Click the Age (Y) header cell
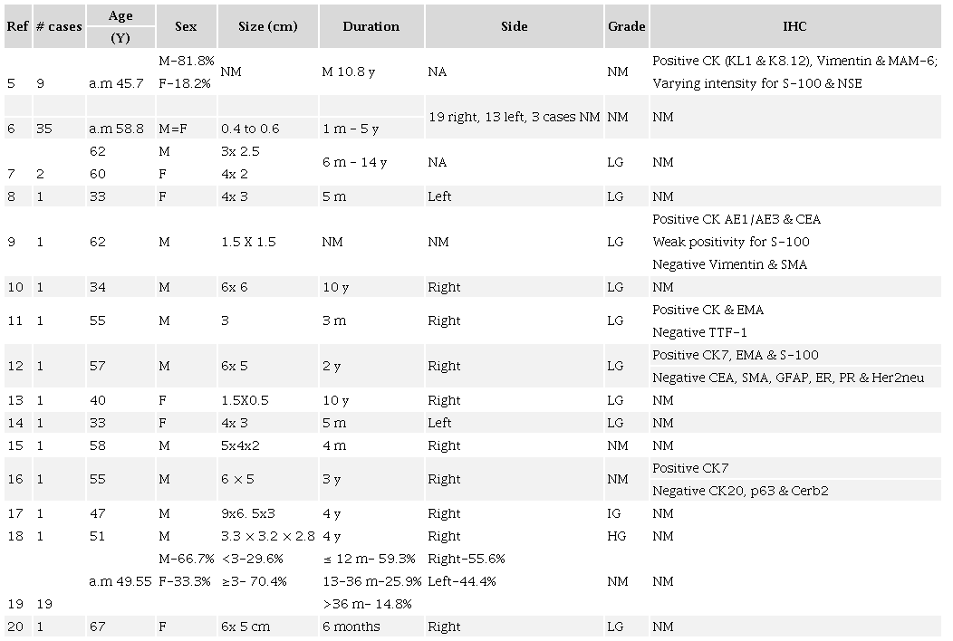The image size is (953, 641). [x=120, y=26]
